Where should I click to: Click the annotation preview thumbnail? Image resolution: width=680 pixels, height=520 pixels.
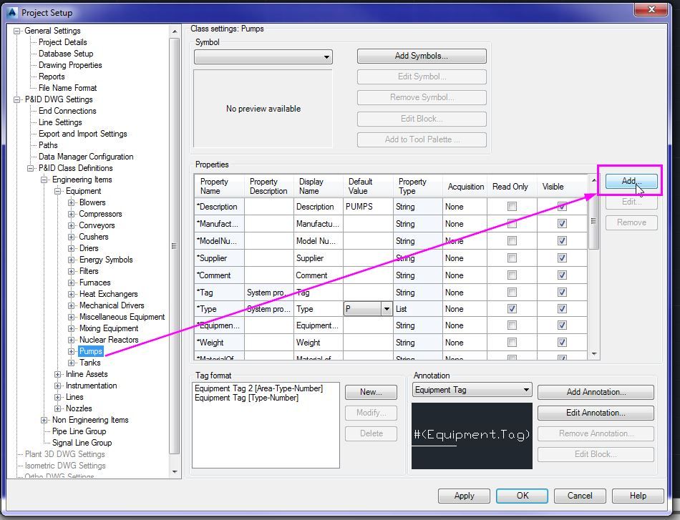(x=472, y=436)
